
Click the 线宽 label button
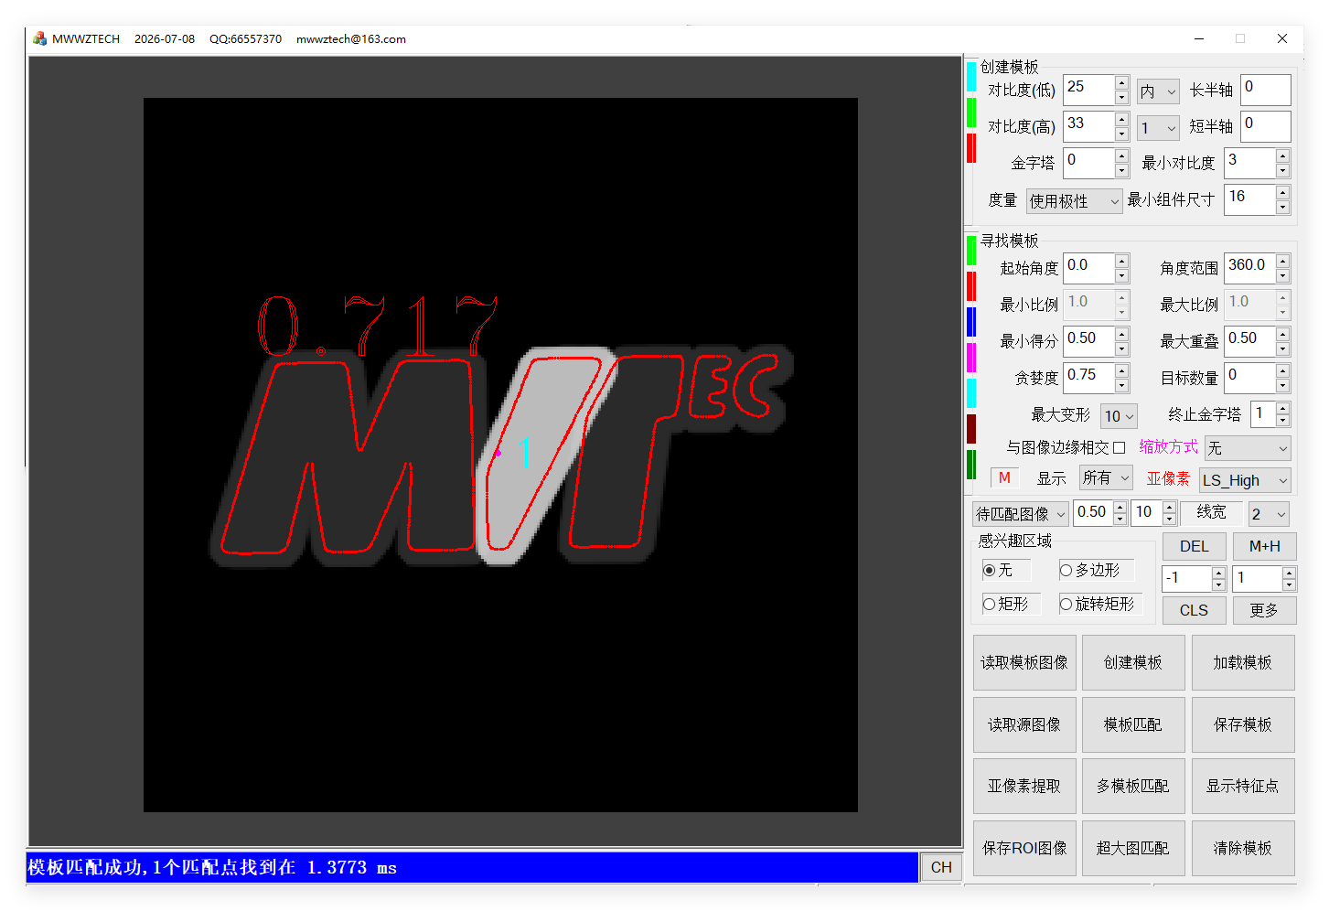[x=1211, y=512]
